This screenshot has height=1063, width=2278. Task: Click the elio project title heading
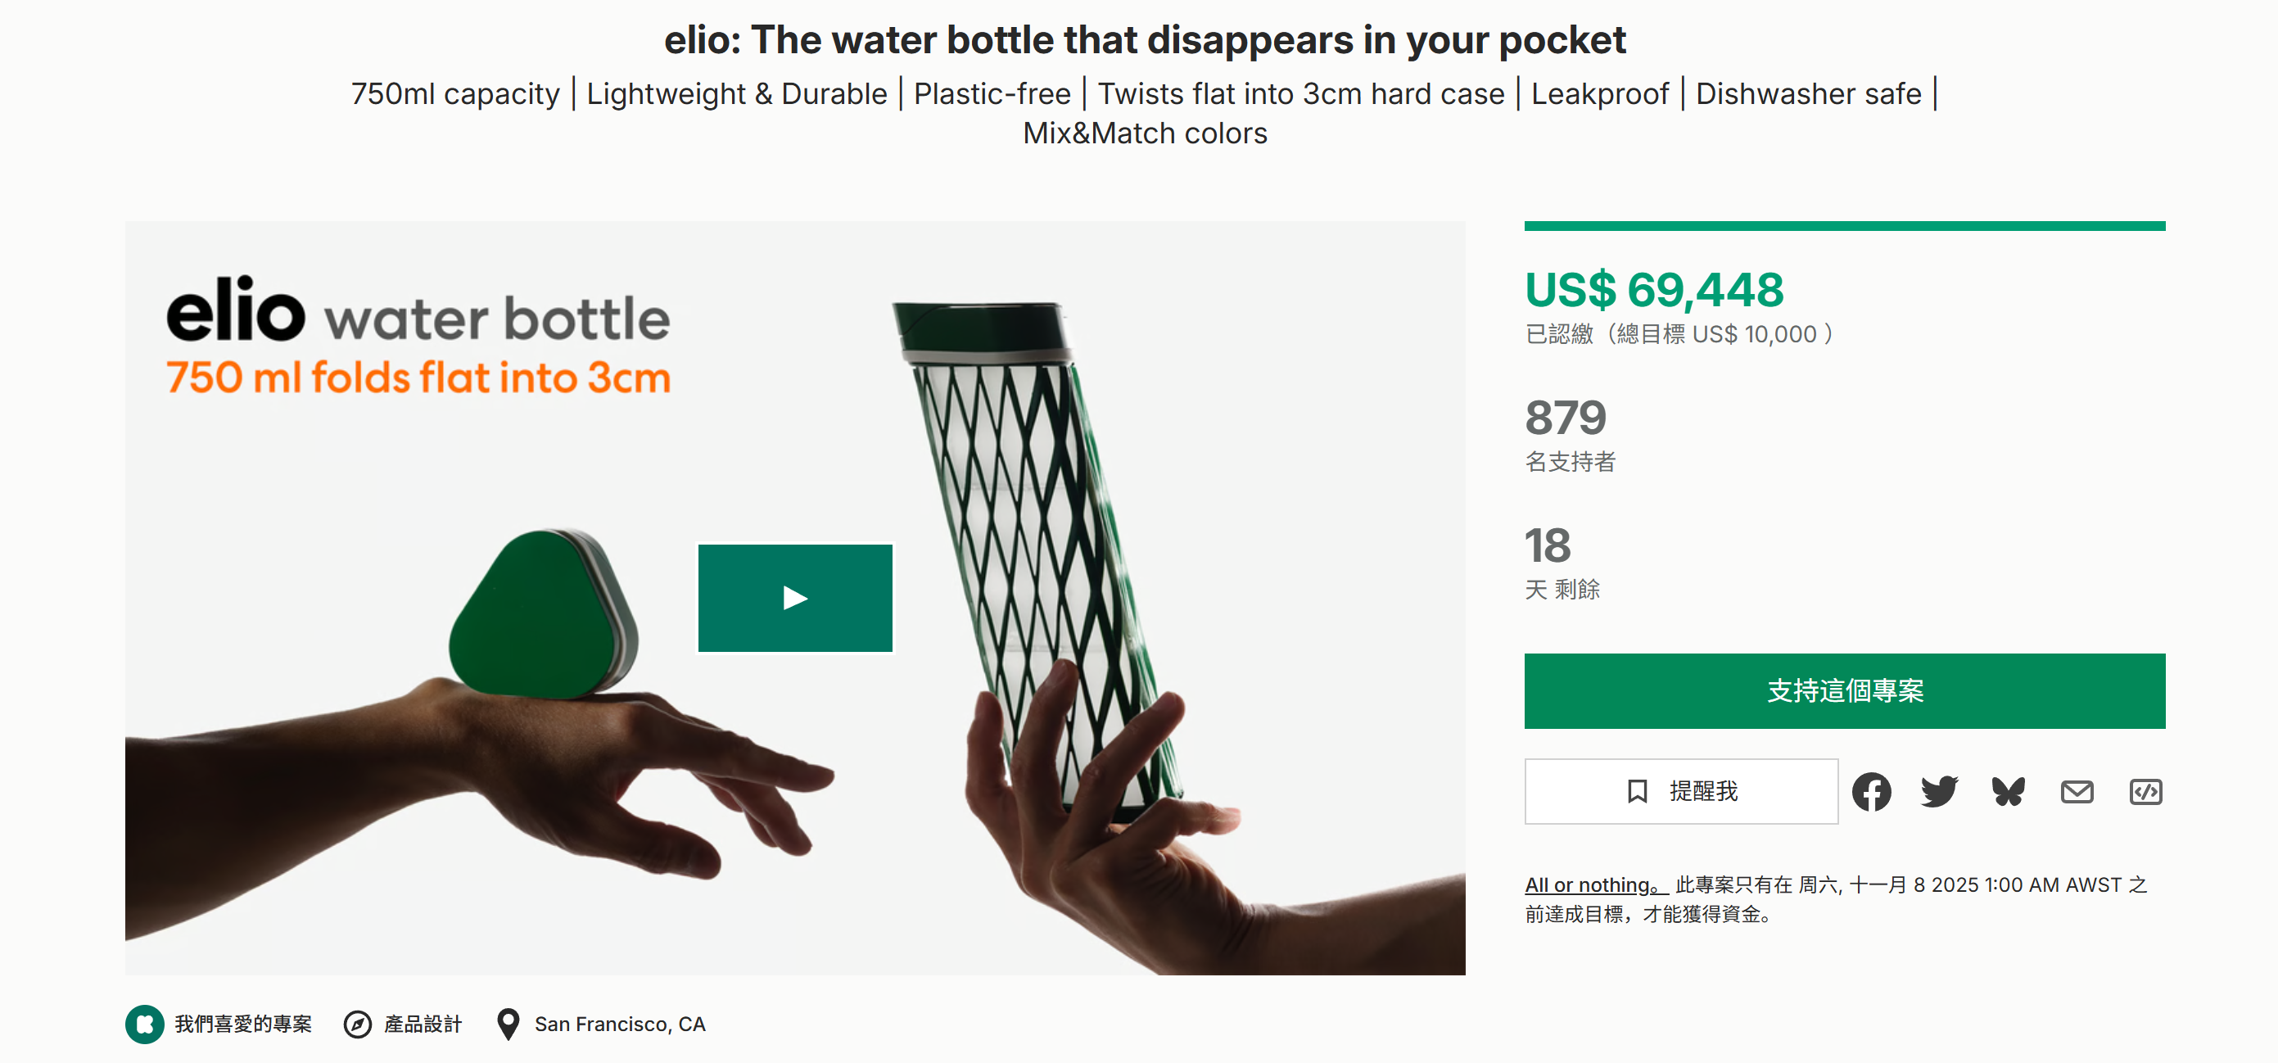coord(1144,40)
